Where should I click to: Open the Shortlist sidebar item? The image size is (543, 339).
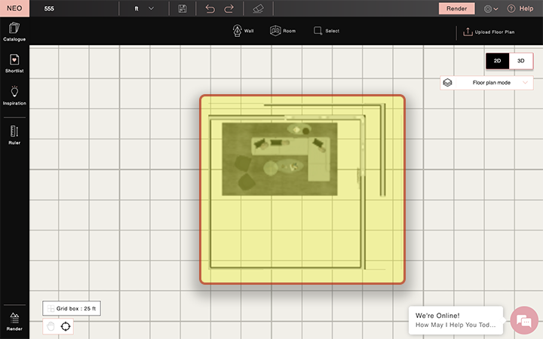pyautogui.click(x=14, y=63)
